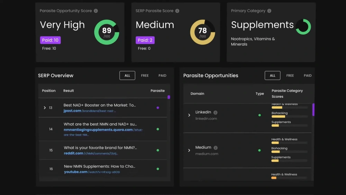Click the green type dot for Medium
Viewport: 346px width, 195px height.
(259, 150)
